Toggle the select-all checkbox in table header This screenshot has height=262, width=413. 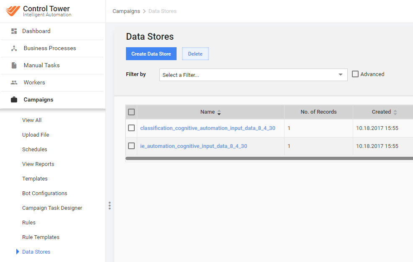click(x=131, y=112)
